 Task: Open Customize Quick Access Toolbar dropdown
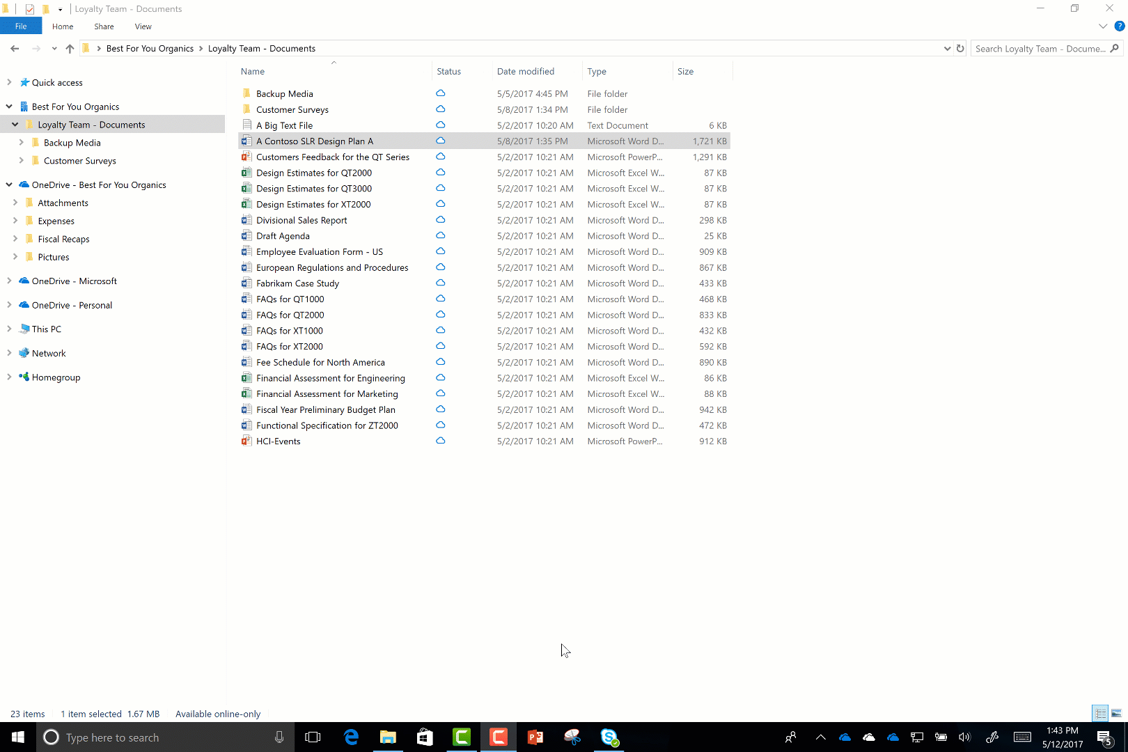coord(60,9)
